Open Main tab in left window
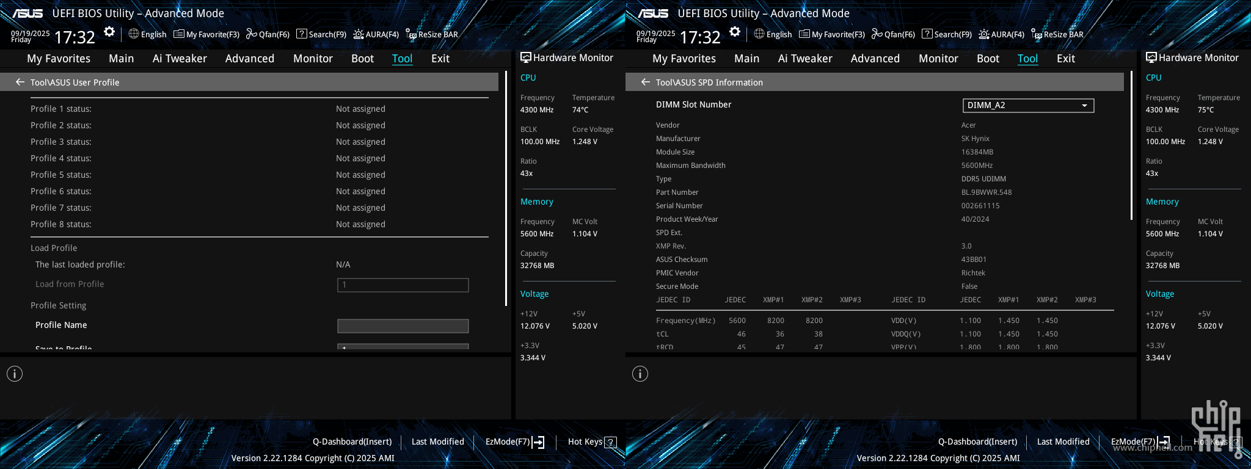Image resolution: width=1251 pixels, height=469 pixels. click(x=121, y=59)
